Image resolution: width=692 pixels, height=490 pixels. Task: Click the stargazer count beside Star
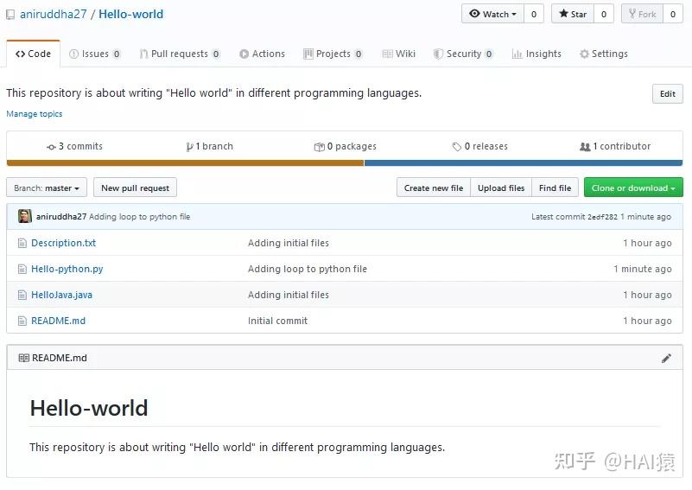(x=603, y=14)
